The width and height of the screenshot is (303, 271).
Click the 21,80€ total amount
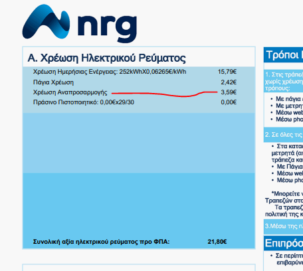coord(217,242)
